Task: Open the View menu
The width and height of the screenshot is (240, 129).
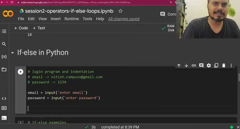Action: click(43, 19)
